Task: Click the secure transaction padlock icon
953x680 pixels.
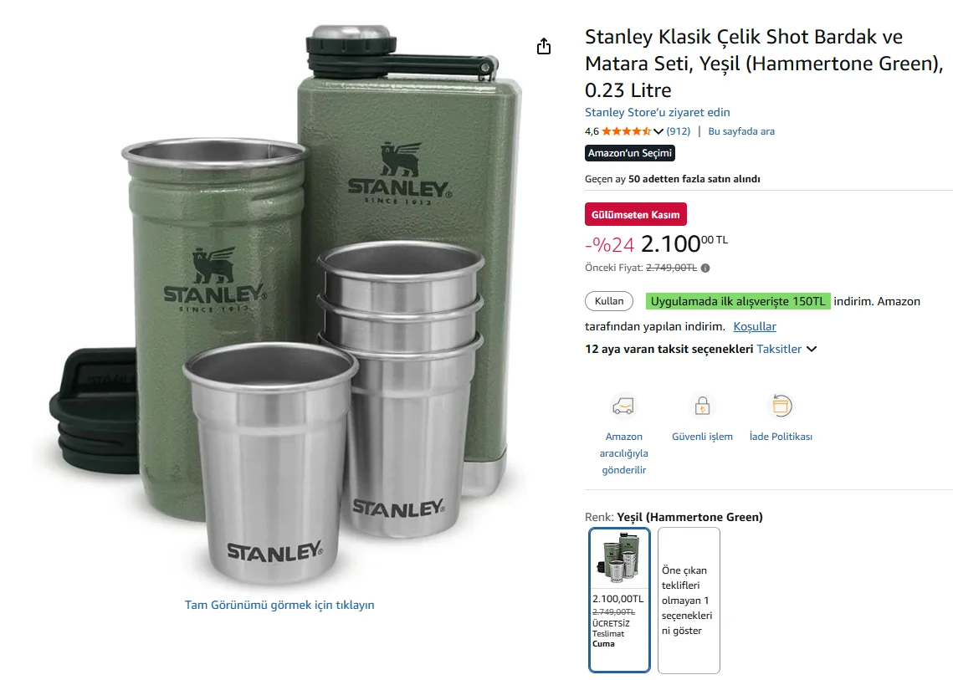Action: 702,406
